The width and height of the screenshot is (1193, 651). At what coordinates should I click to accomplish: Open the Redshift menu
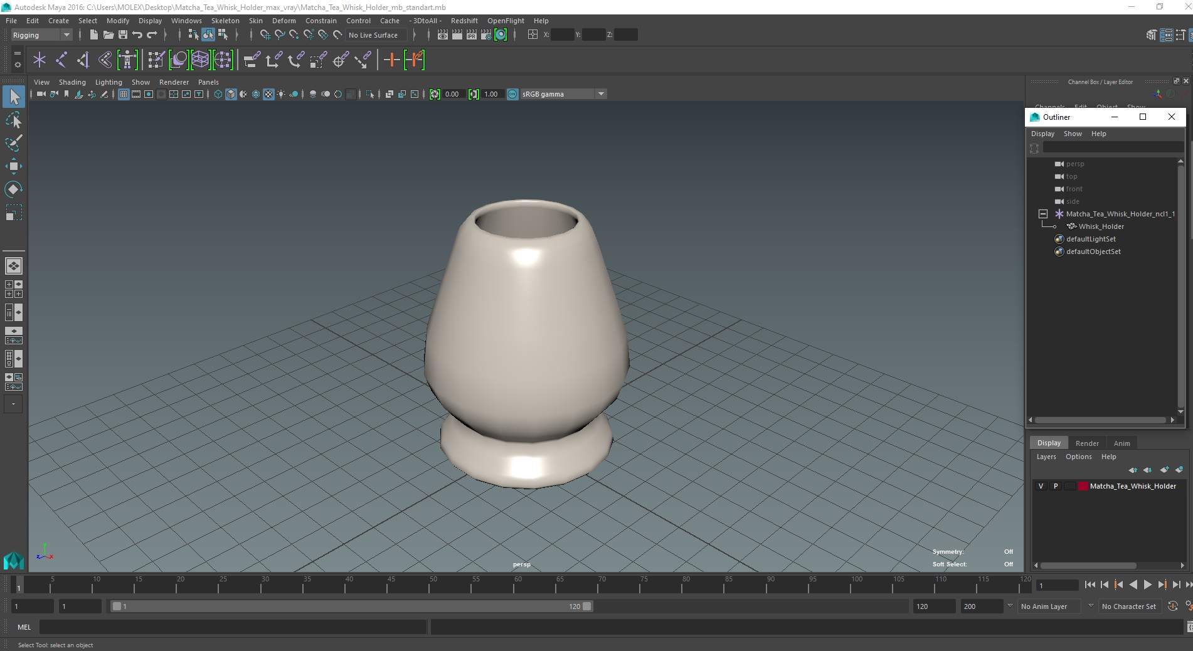(464, 21)
